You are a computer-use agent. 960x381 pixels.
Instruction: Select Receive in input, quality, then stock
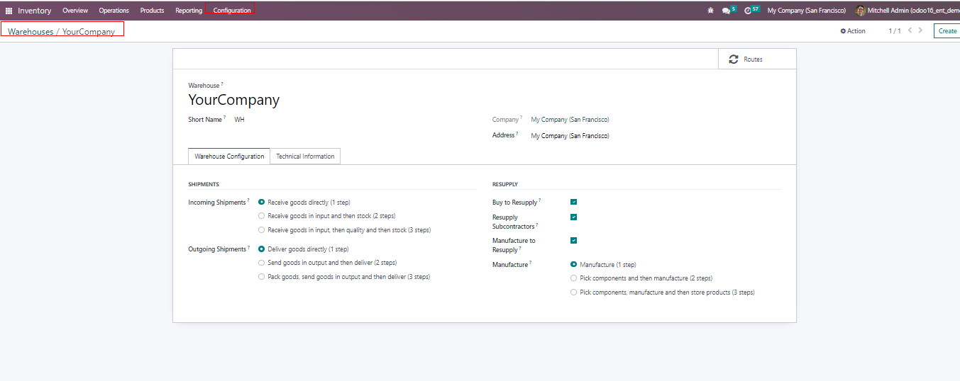[x=262, y=230]
